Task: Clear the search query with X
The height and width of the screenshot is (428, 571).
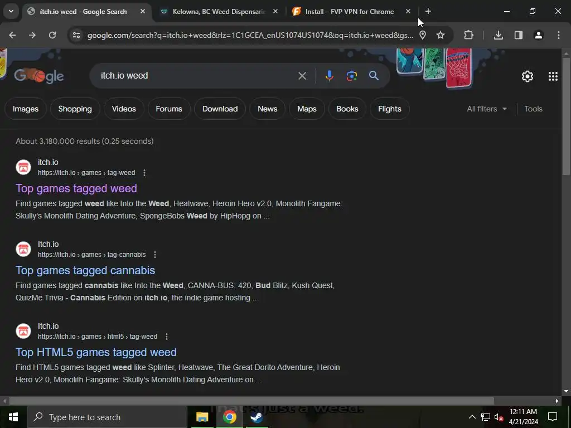Action: click(302, 76)
